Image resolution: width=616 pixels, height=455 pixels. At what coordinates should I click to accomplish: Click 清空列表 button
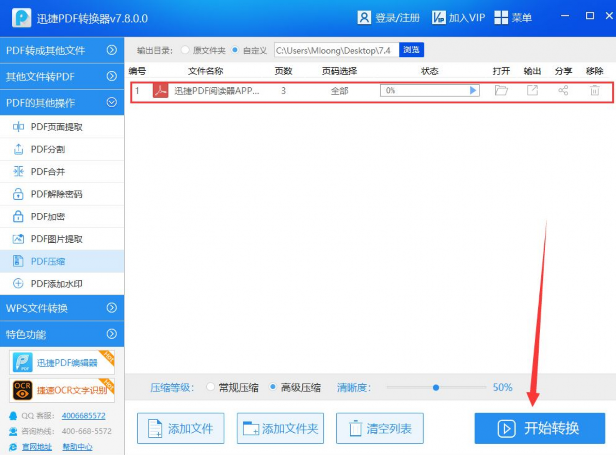click(x=380, y=428)
